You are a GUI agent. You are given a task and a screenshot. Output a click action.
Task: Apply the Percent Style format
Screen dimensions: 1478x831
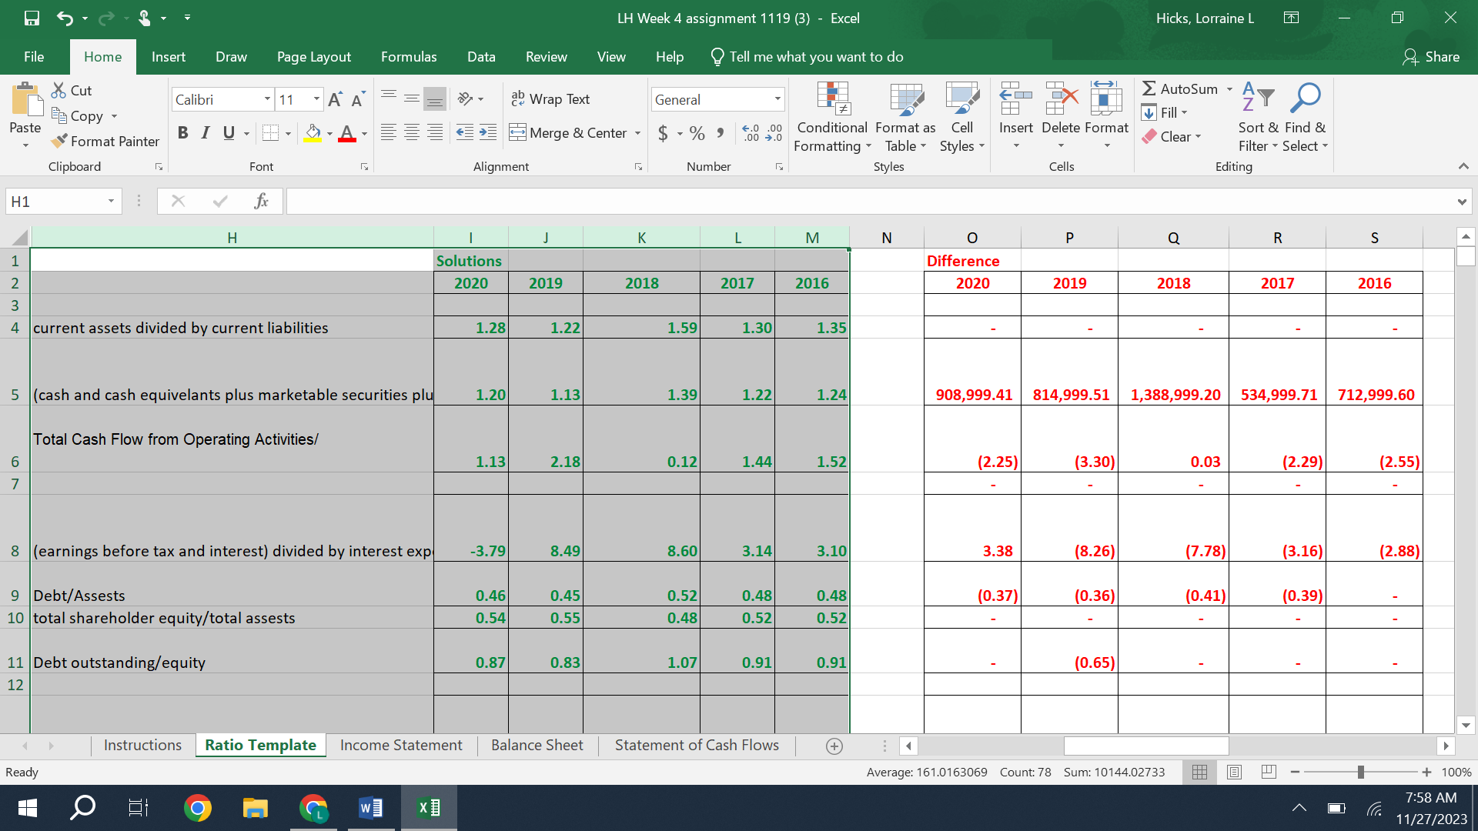[697, 132]
